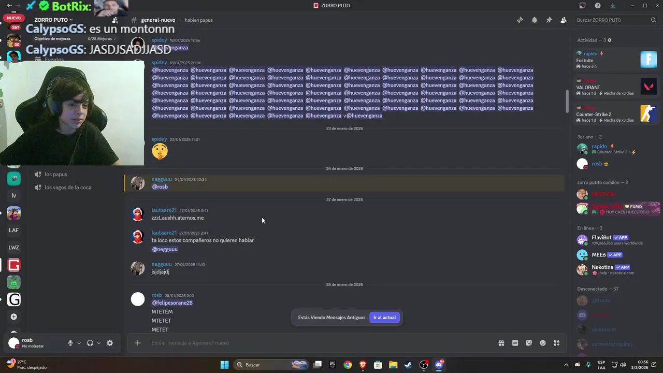Open the sticker picker icon

pos(529,343)
